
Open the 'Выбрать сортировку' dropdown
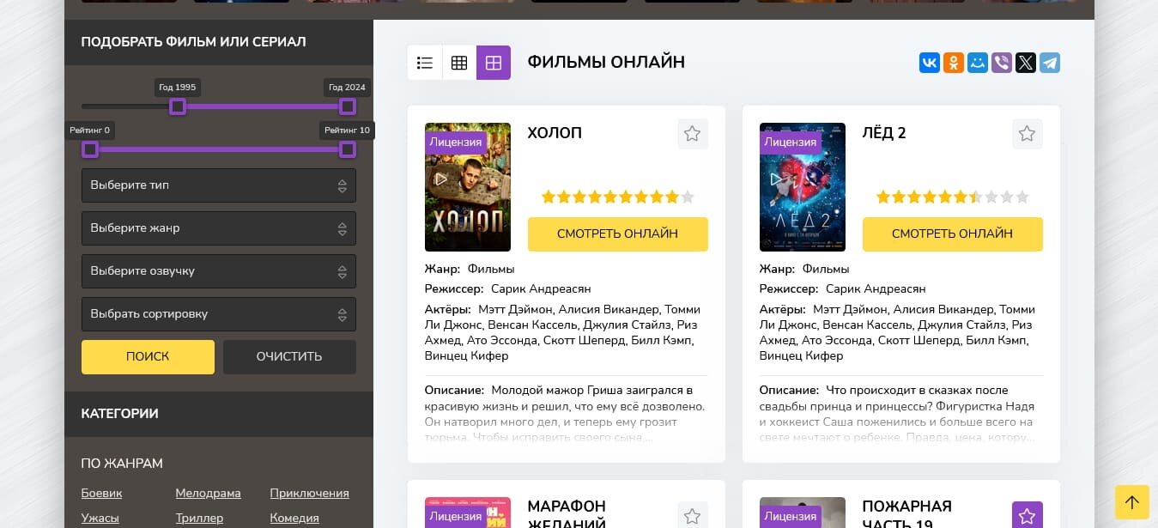(218, 314)
